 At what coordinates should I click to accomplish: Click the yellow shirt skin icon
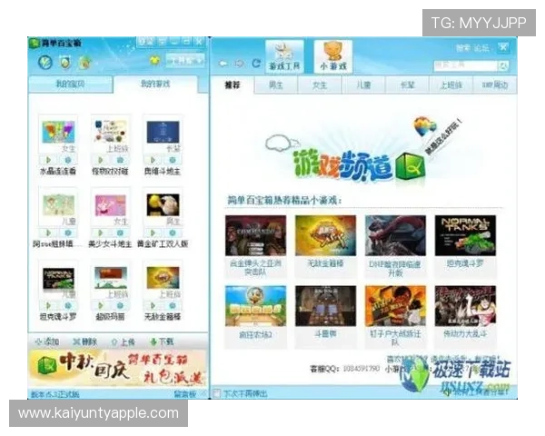(x=154, y=60)
